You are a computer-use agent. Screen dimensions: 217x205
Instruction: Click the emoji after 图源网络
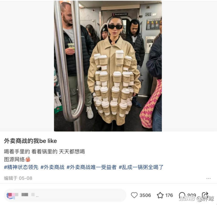click(x=28, y=159)
